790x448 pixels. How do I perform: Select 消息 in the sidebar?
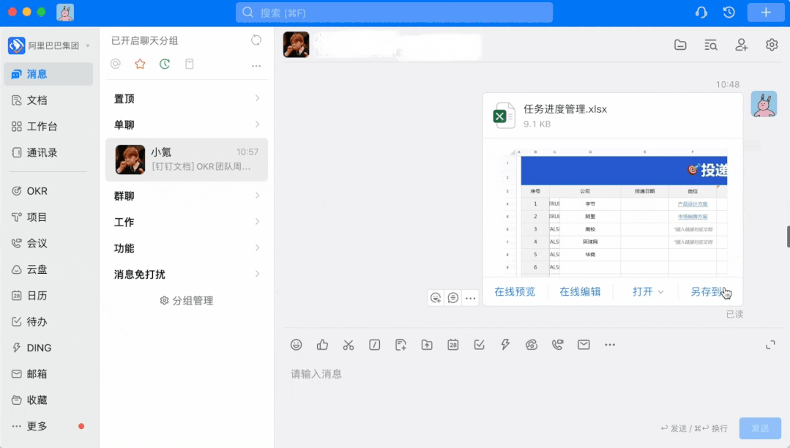coord(48,74)
